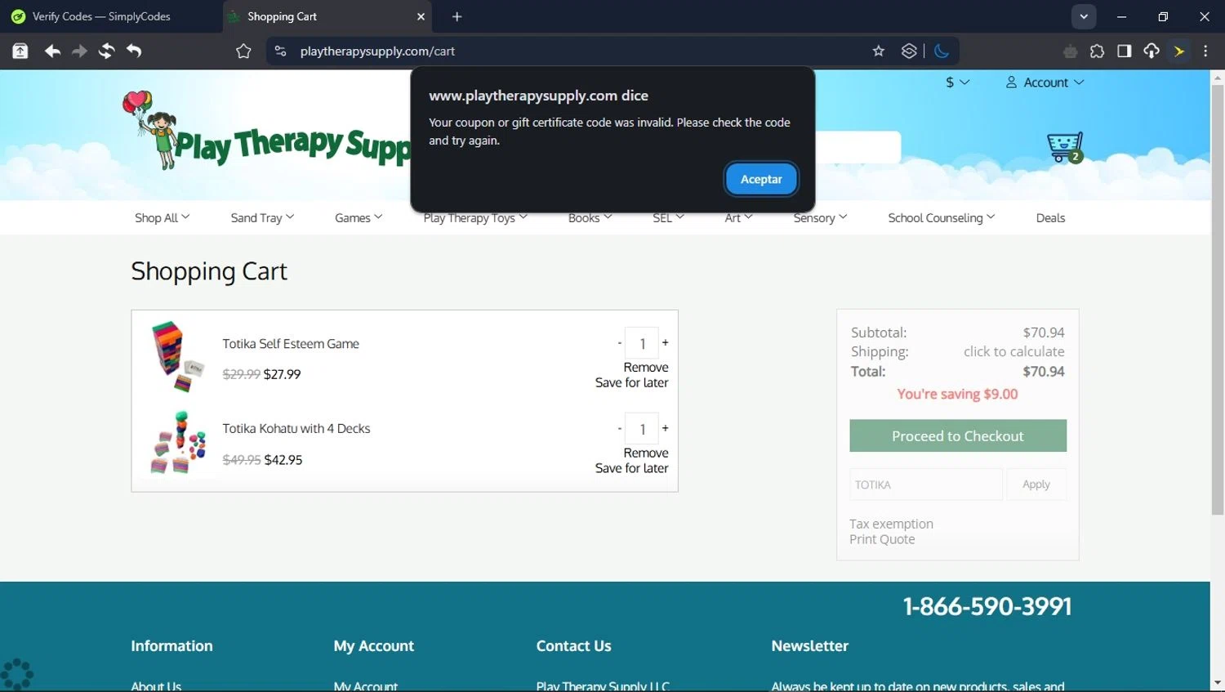The width and height of the screenshot is (1225, 692).
Task: Click the upload-box icon at far left toolbar
Action: [x=20, y=51]
